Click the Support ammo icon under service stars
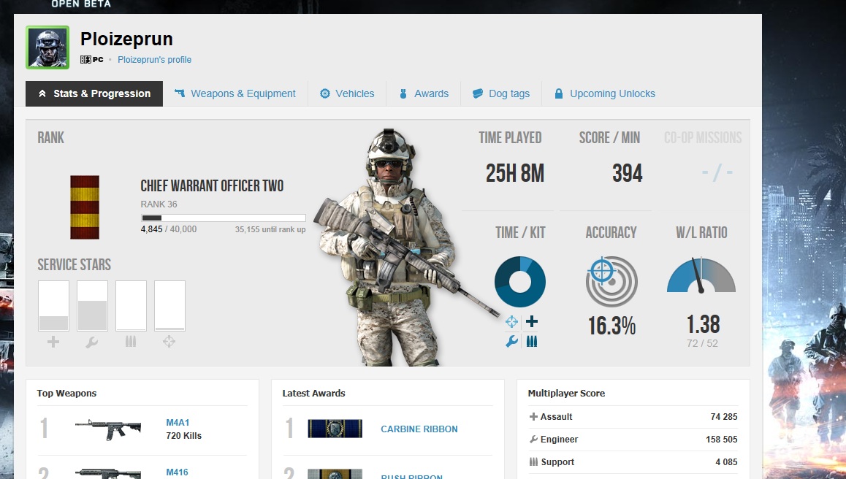The width and height of the screenshot is (846, 479). [x=131, y=342]
